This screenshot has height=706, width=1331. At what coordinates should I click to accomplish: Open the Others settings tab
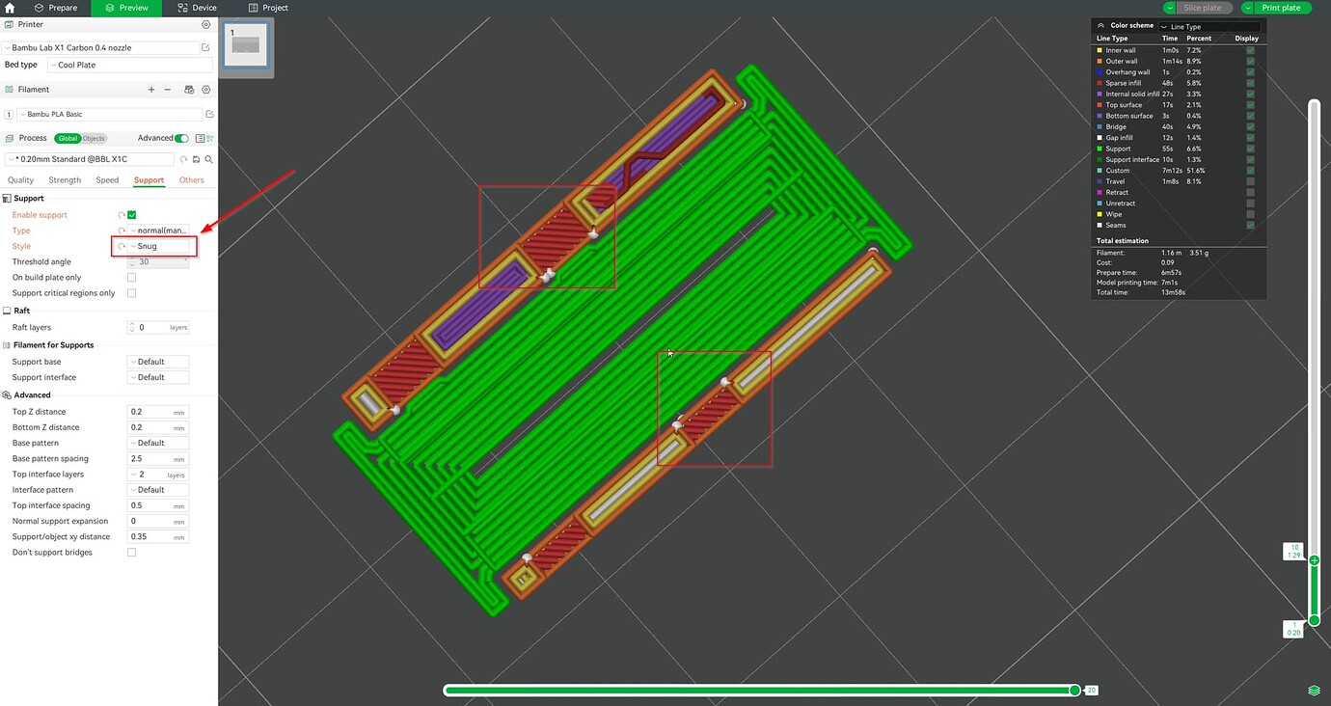pyautogui.click(x=192, y=180)
